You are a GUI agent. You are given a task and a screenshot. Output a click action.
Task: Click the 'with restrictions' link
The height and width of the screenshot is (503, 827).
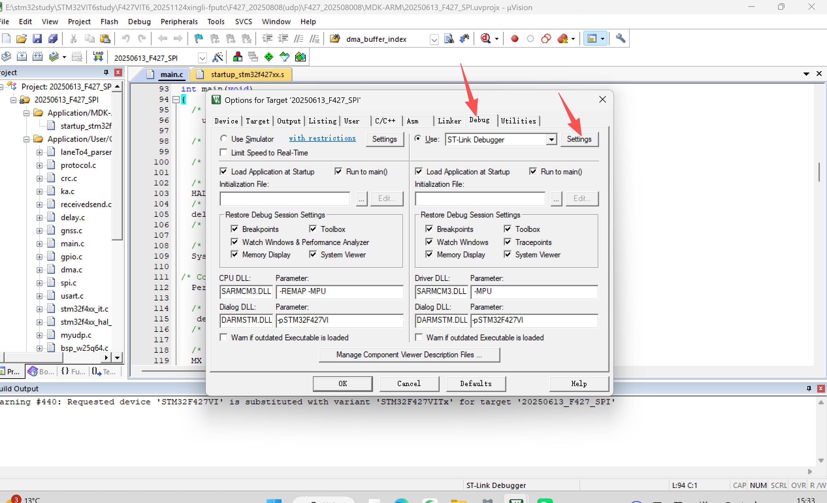pyautogui.click(x=322, y=138)
